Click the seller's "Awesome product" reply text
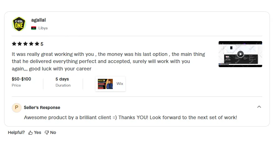279x143 pixels. point(130,118)
